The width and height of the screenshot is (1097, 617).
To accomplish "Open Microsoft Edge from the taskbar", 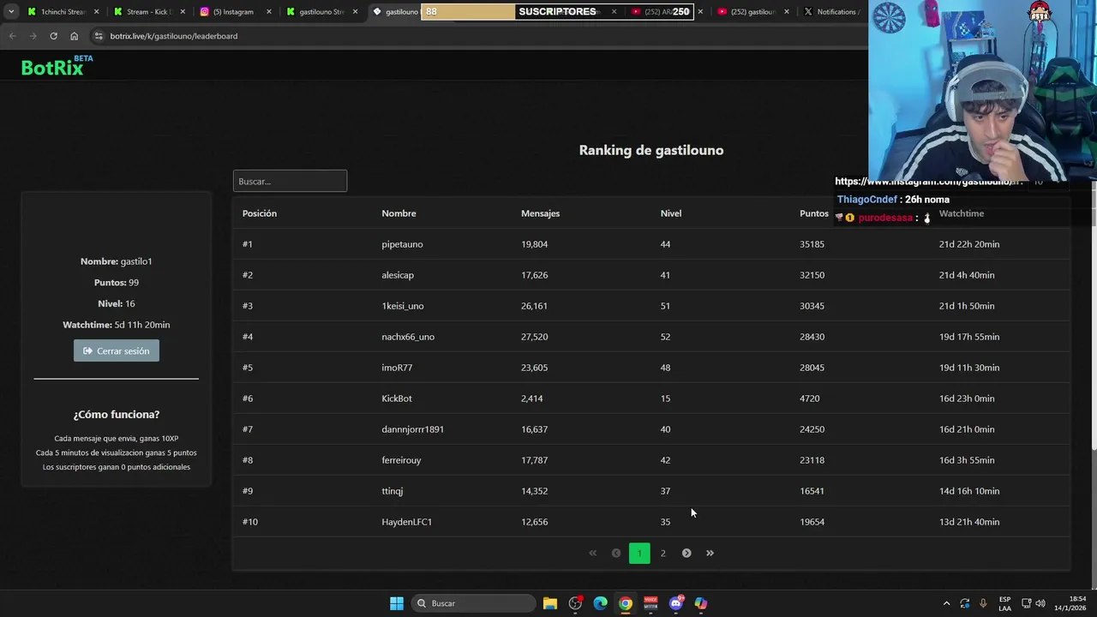I will [x=601, y=603].
